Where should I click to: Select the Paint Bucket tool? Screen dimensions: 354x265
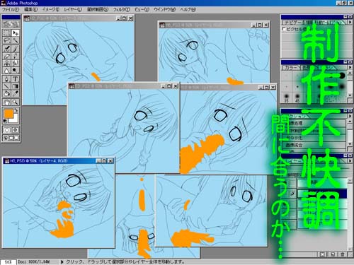coord(7,93)
